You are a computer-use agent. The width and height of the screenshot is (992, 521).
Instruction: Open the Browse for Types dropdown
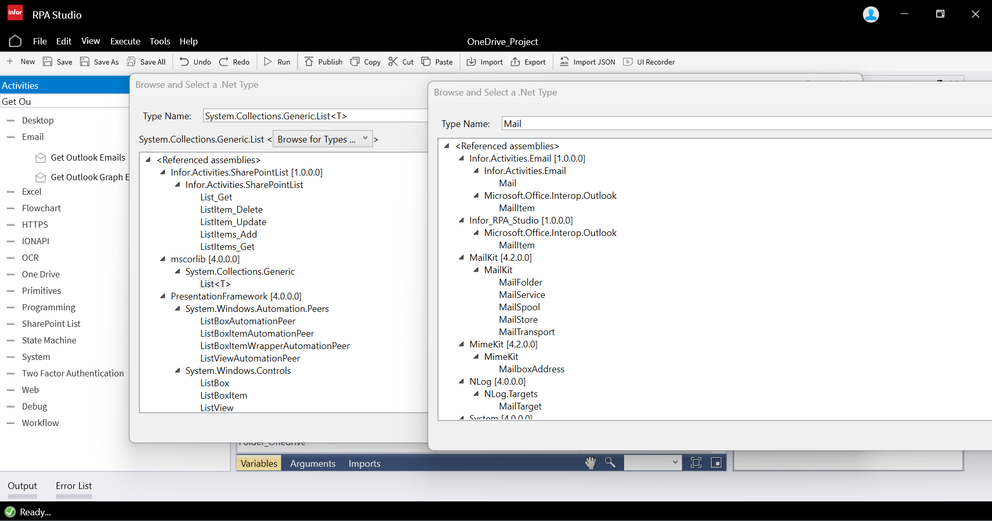322,139
